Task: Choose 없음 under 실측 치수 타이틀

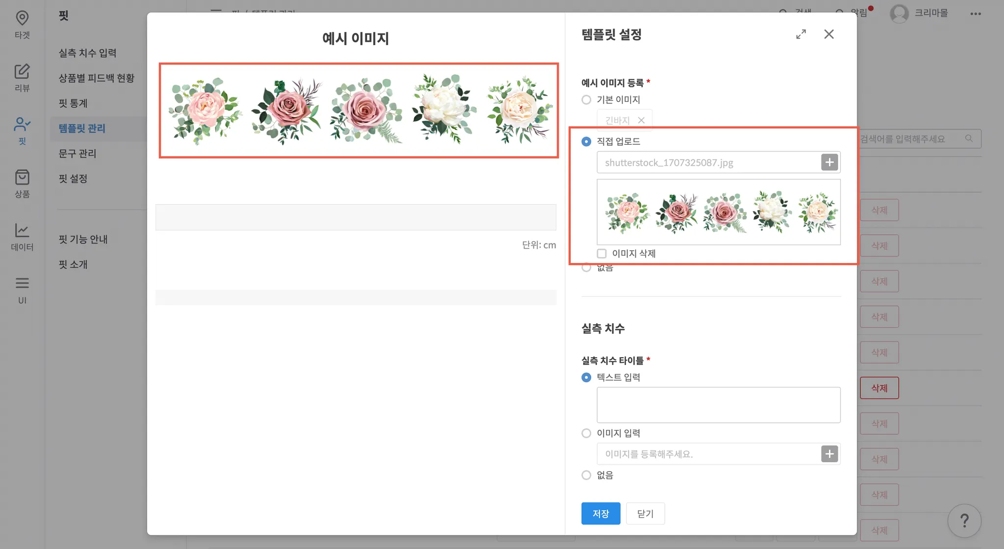Action: (x=586, y=475)
